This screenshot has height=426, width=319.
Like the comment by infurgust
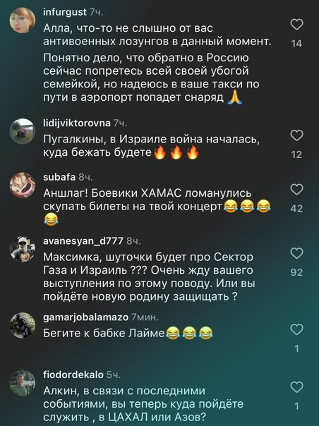(x=296, y=25)
